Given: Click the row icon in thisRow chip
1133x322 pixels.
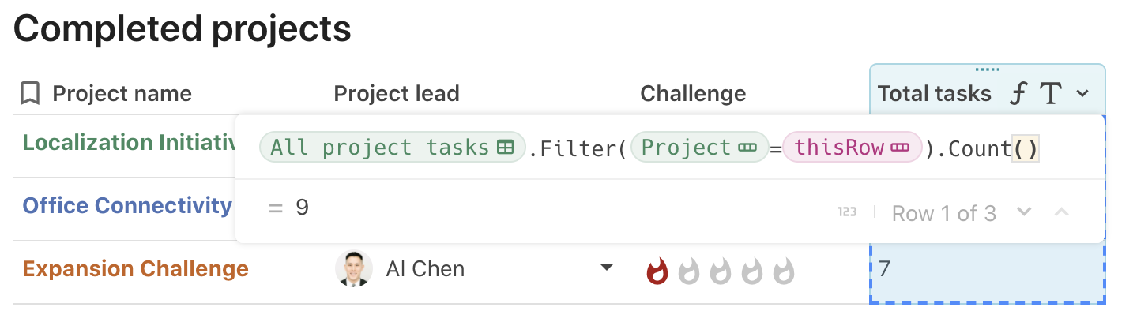Looking at the screenshot, I should 900,147.
